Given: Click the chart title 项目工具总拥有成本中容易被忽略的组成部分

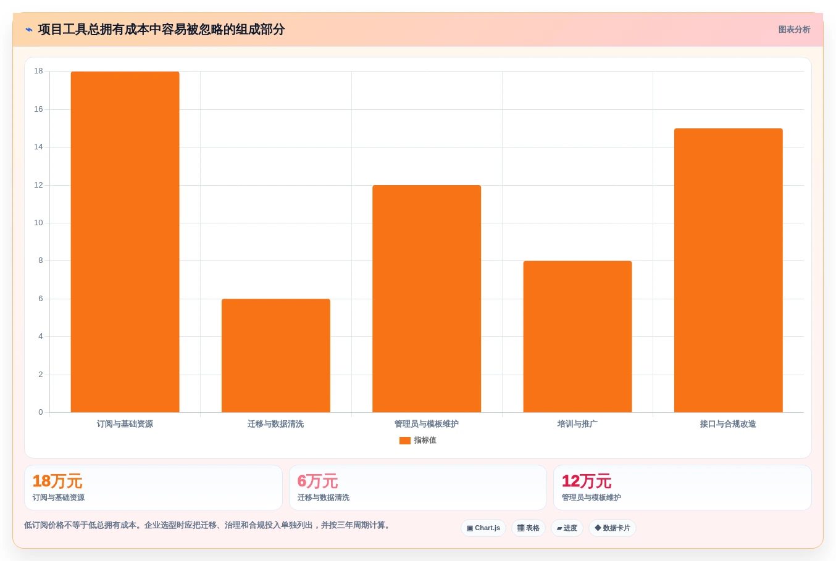Looking at the screenshot, I should point(161,30).
